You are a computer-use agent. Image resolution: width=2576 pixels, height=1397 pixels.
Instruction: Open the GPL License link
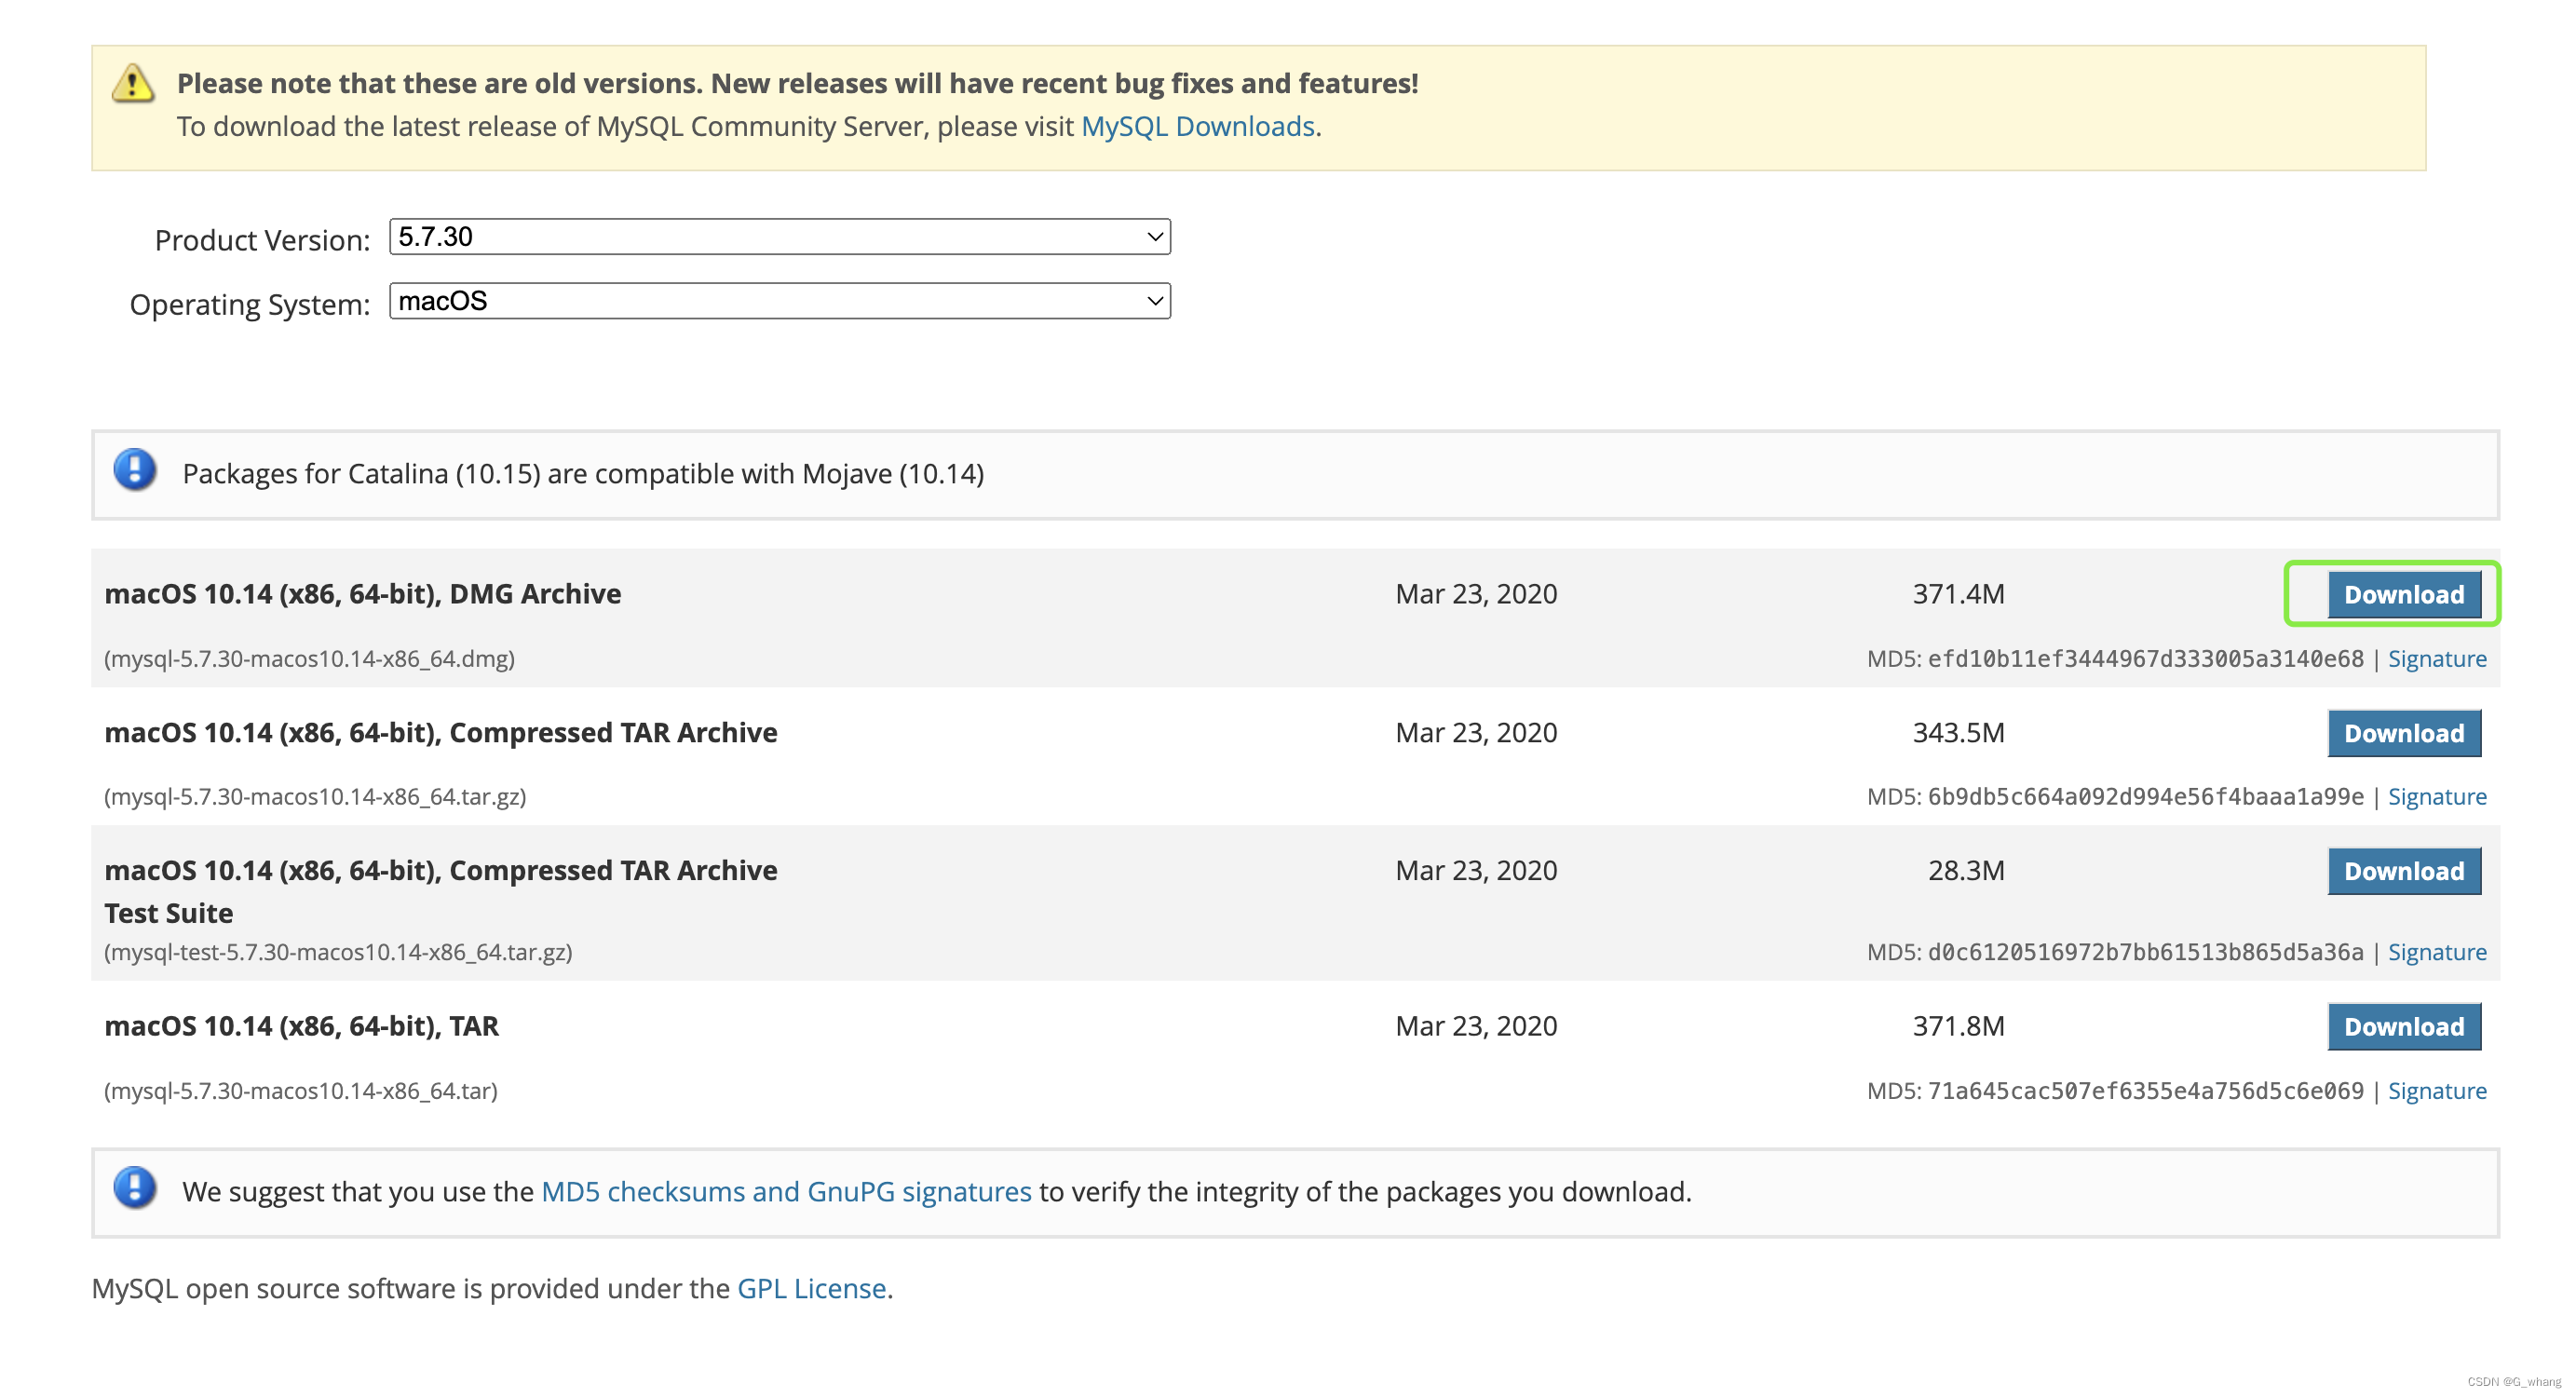[x=812, y=1288]
